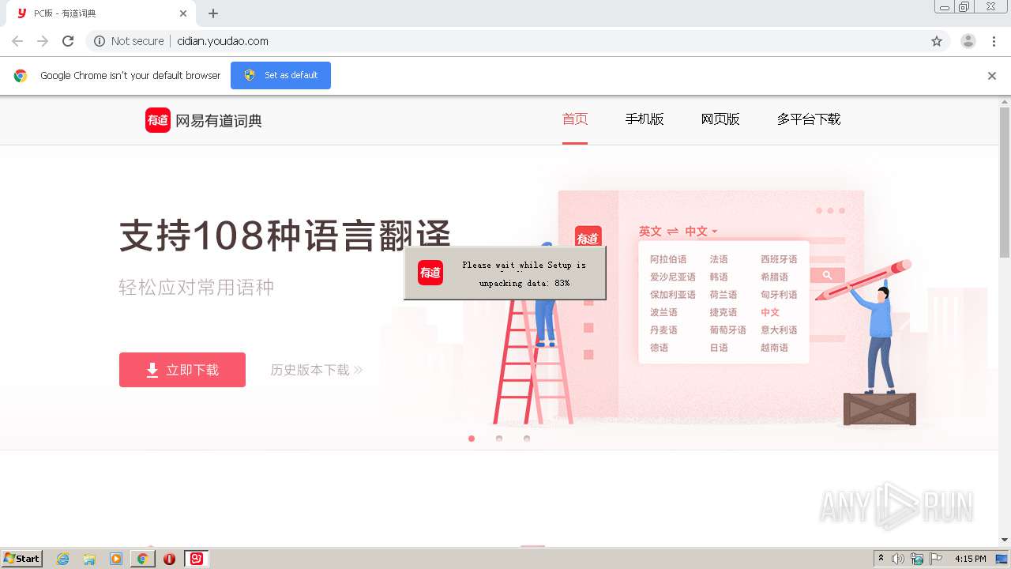Click the taskbar clock 4:15 PM
This screenshot has width=1011, height=569.
click(971, 559)
